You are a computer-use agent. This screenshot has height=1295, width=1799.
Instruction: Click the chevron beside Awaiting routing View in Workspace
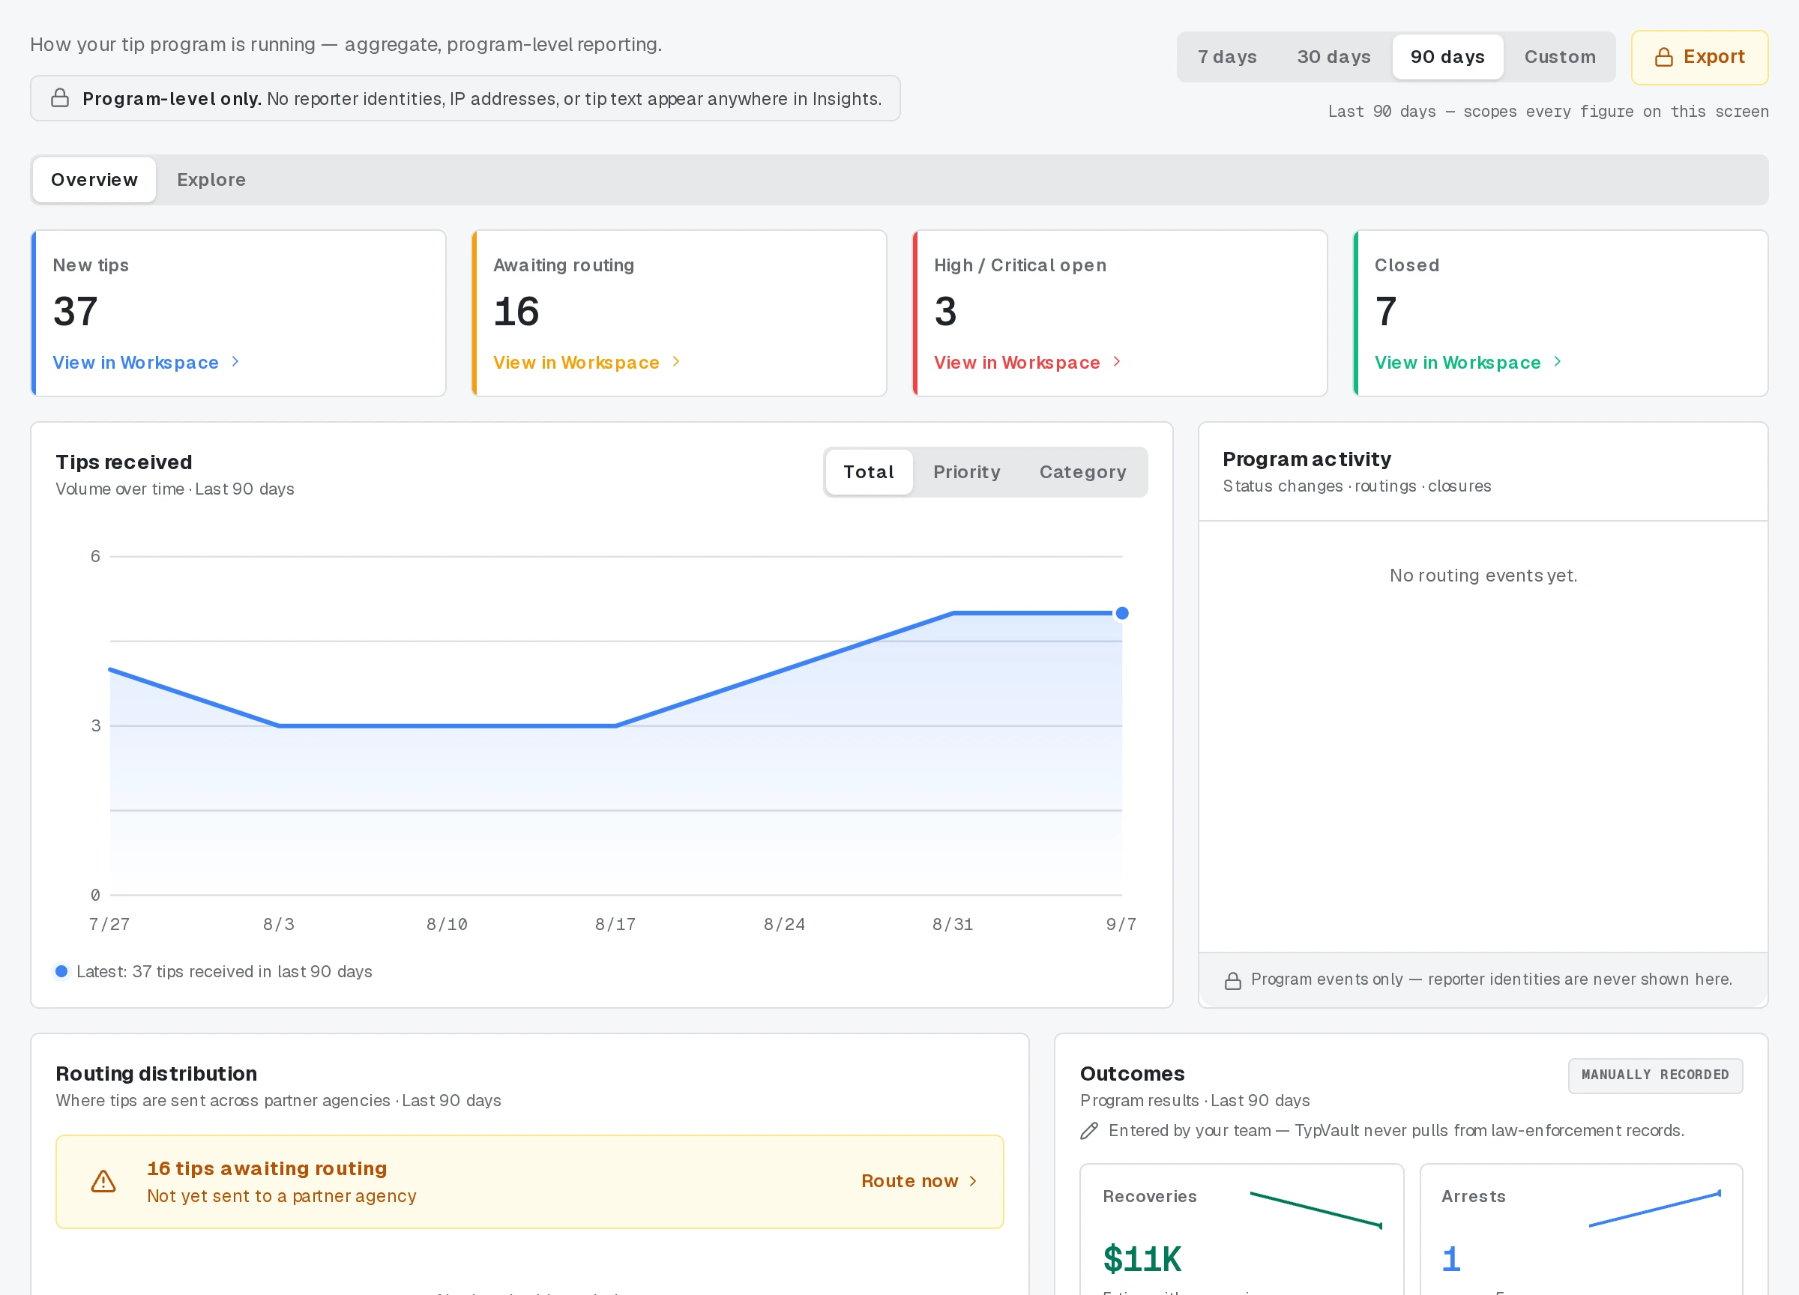coord(676,362)
